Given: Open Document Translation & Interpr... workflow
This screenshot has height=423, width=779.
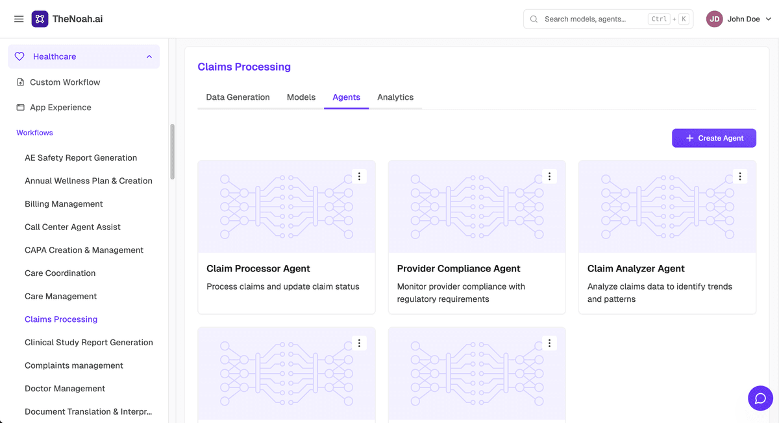Looking at the screenshot, I should click(x=89, y=411).
